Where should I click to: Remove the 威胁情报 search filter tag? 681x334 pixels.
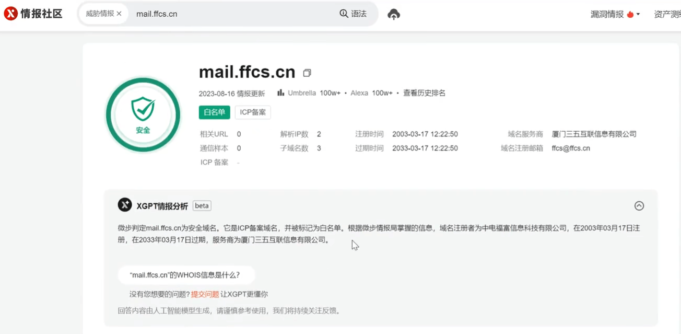click(x=119, y=14)
